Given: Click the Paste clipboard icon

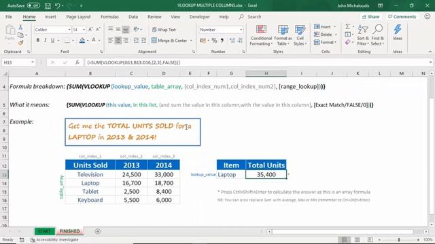Looking at the screenshot, I should 10,30.
